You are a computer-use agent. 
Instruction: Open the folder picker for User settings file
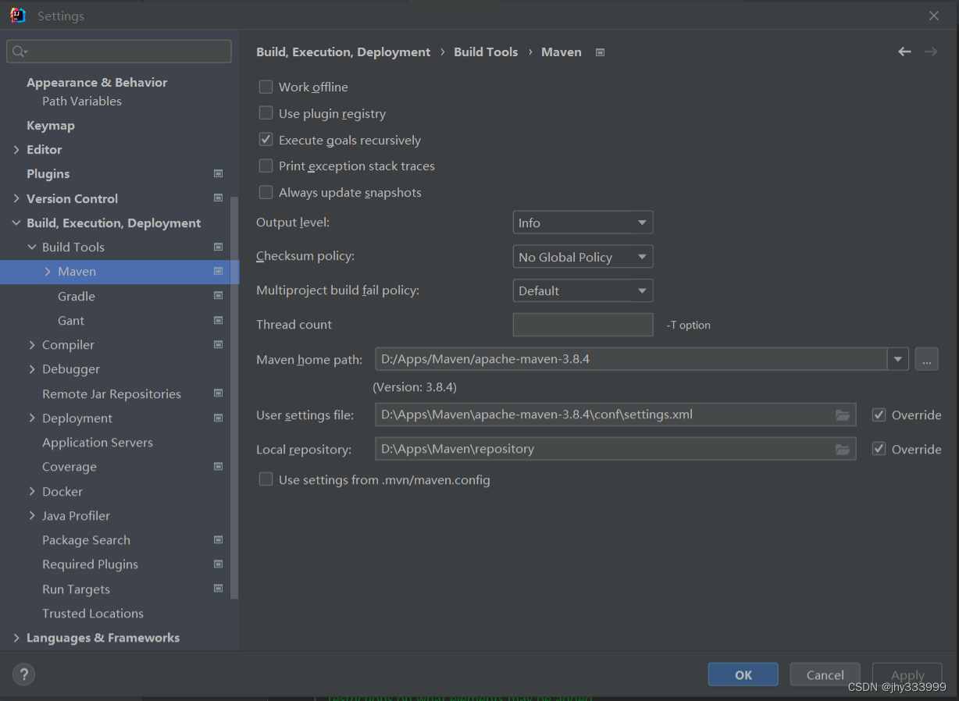pos(843,415)
